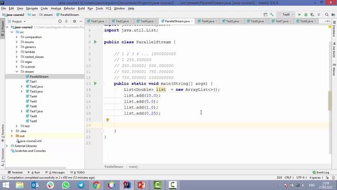
Task: Open Search Everywhere magnifier icon
Action: [326, 15]
